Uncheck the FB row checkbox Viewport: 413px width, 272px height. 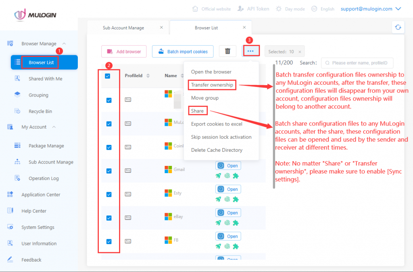pos(109,241)
